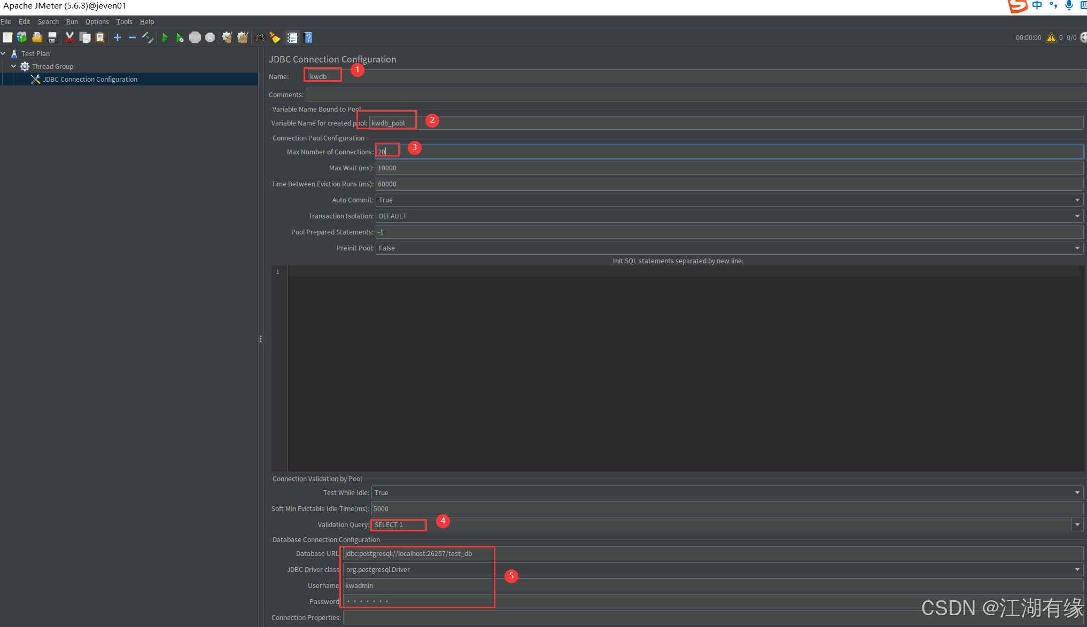Select JDBC Connection Configuration tree item

[90, 80]
